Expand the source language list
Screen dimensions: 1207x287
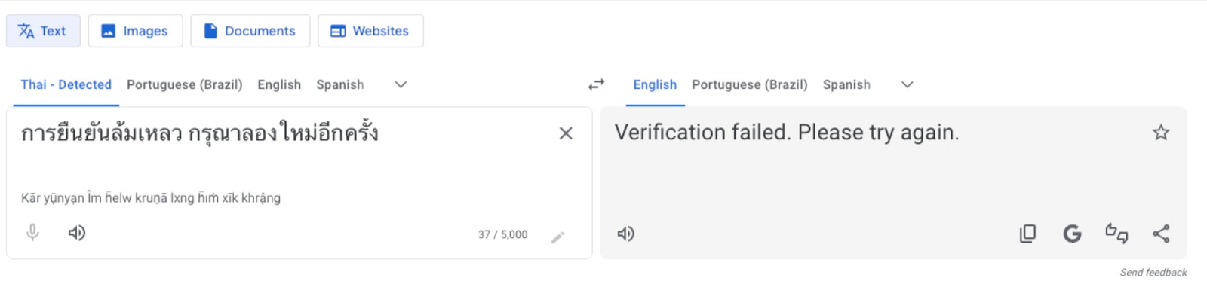pyautogui.click(x=401, y=85)
